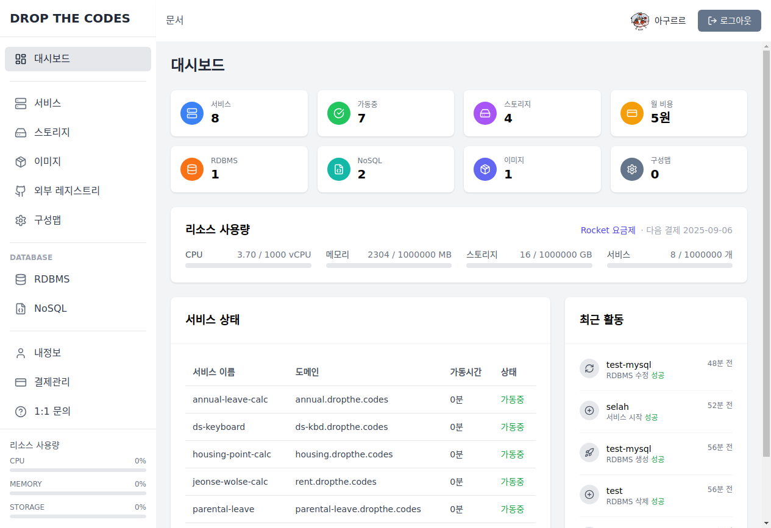Click the purple 스토리지 card icon
771x528 pixels.
(485, 113)
